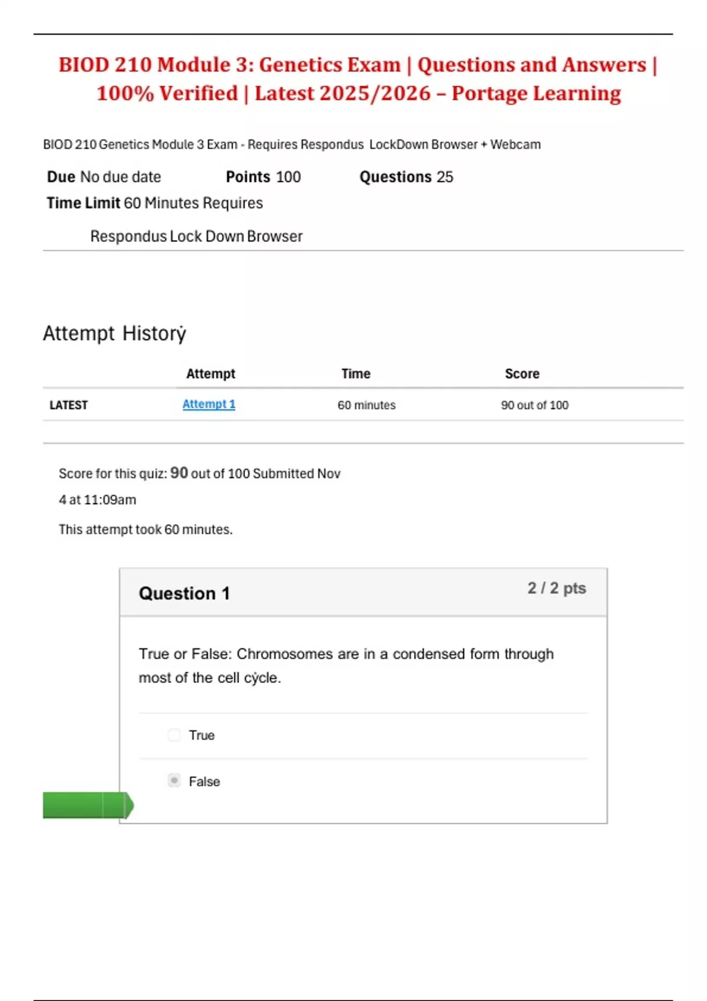Click the Questions 25 label
707x1001 pixels.
[x=406, y=177]
